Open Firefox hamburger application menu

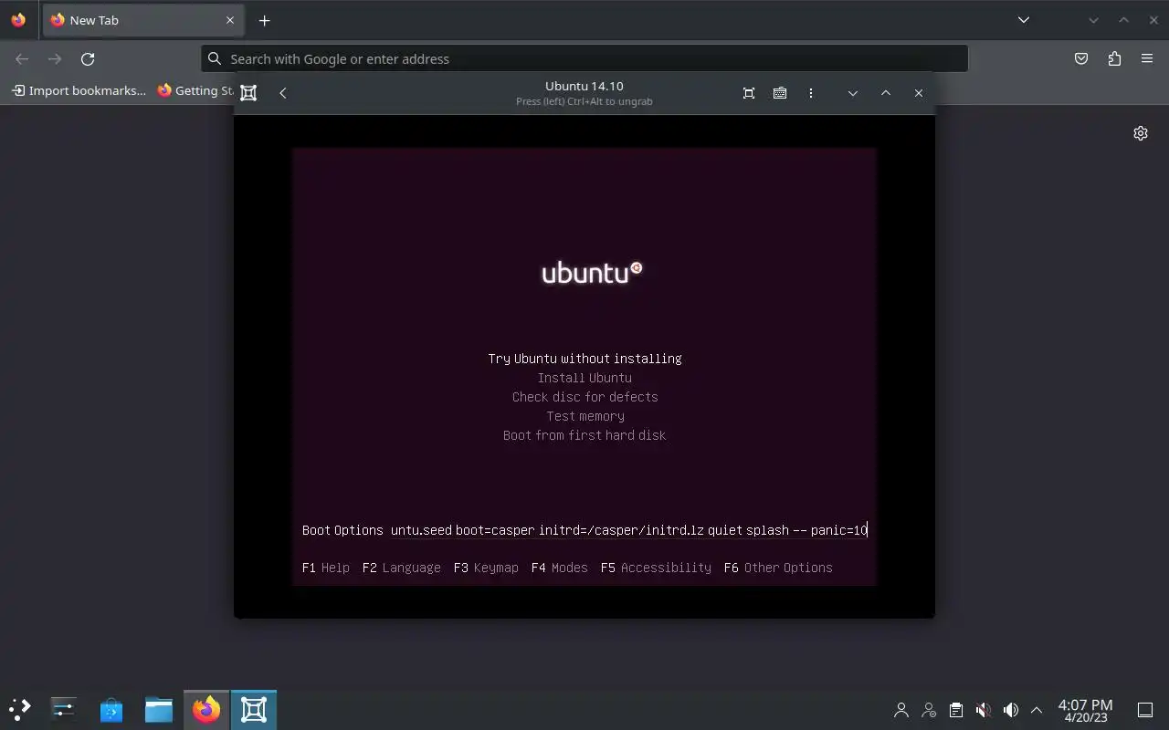1147,58
